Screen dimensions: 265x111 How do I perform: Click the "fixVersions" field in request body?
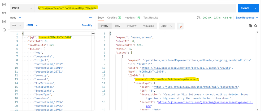pos(45,83)
